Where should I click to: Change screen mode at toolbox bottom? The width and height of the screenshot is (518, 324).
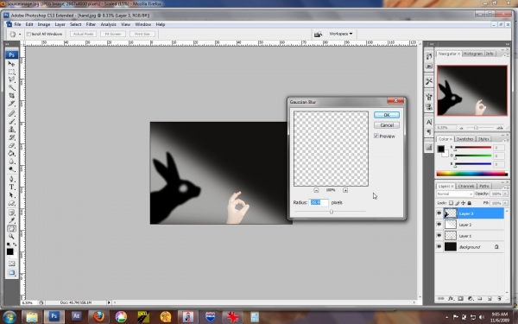(11, 272)
